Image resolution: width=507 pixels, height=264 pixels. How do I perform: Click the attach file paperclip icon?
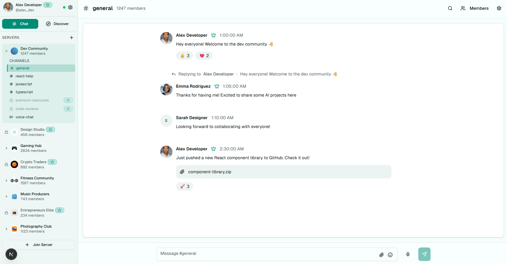(381, 255)
